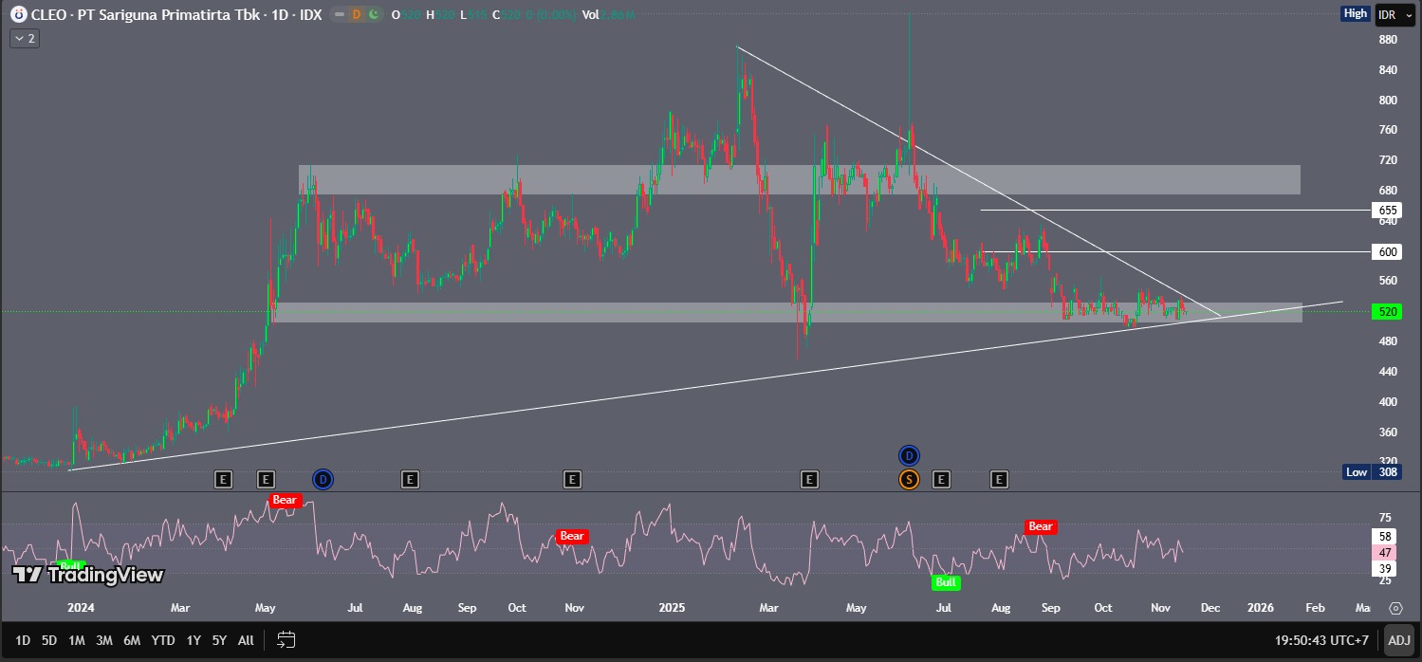1422x662 pixels.
Task: Click the RSI value label 58
Action: point(1385,536)
